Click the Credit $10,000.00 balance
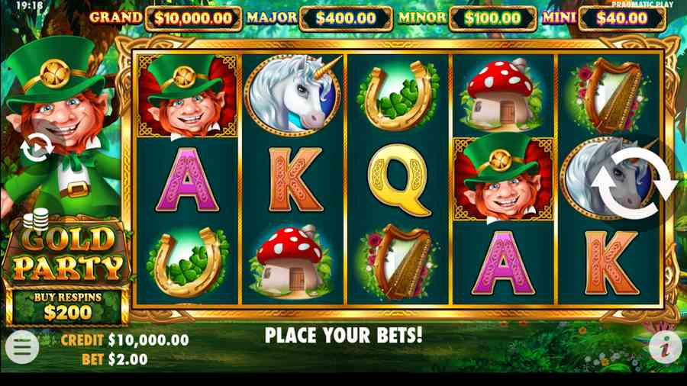The height and width of the screenshot is (386, 687). tap(125, 340)
